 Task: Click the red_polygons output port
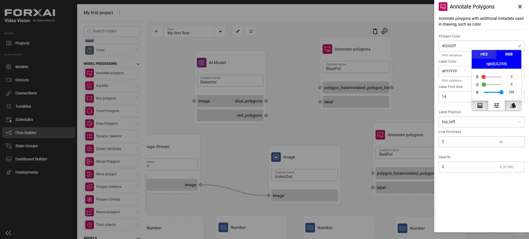266,115
